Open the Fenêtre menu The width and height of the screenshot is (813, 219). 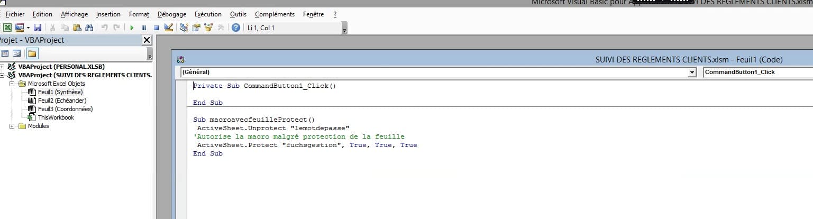click(x=314, y=14)
